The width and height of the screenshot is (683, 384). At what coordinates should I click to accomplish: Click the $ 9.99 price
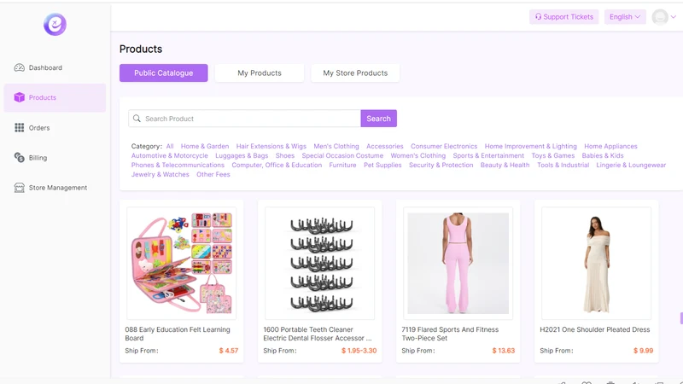click(x=643, y=351)
